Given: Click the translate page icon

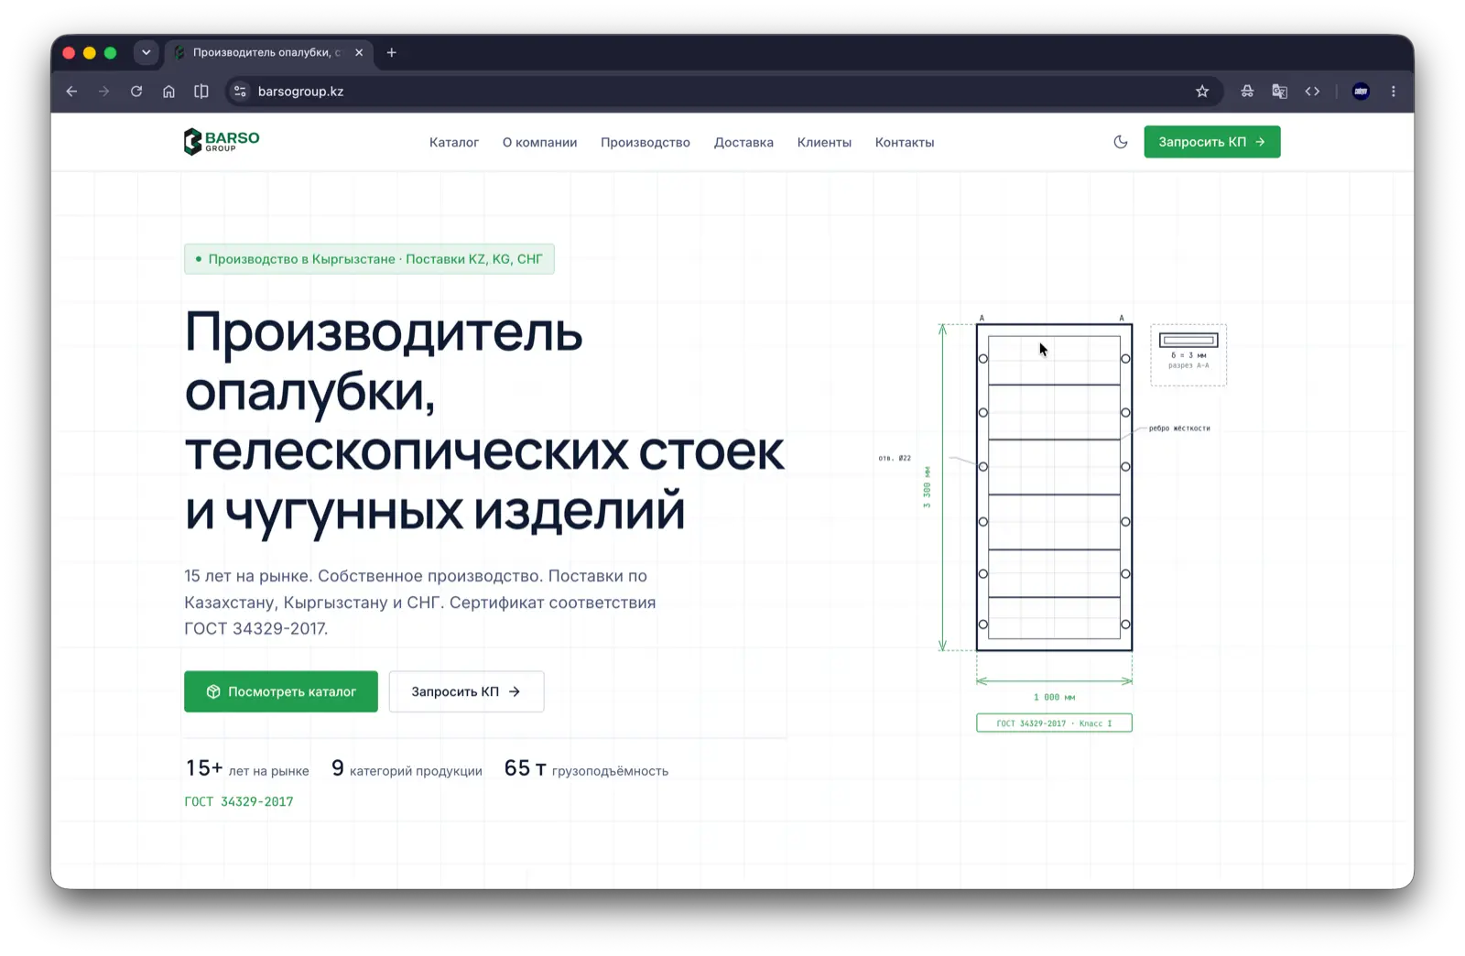Looking at the screenshot, I should click(x=1279, y=92).
